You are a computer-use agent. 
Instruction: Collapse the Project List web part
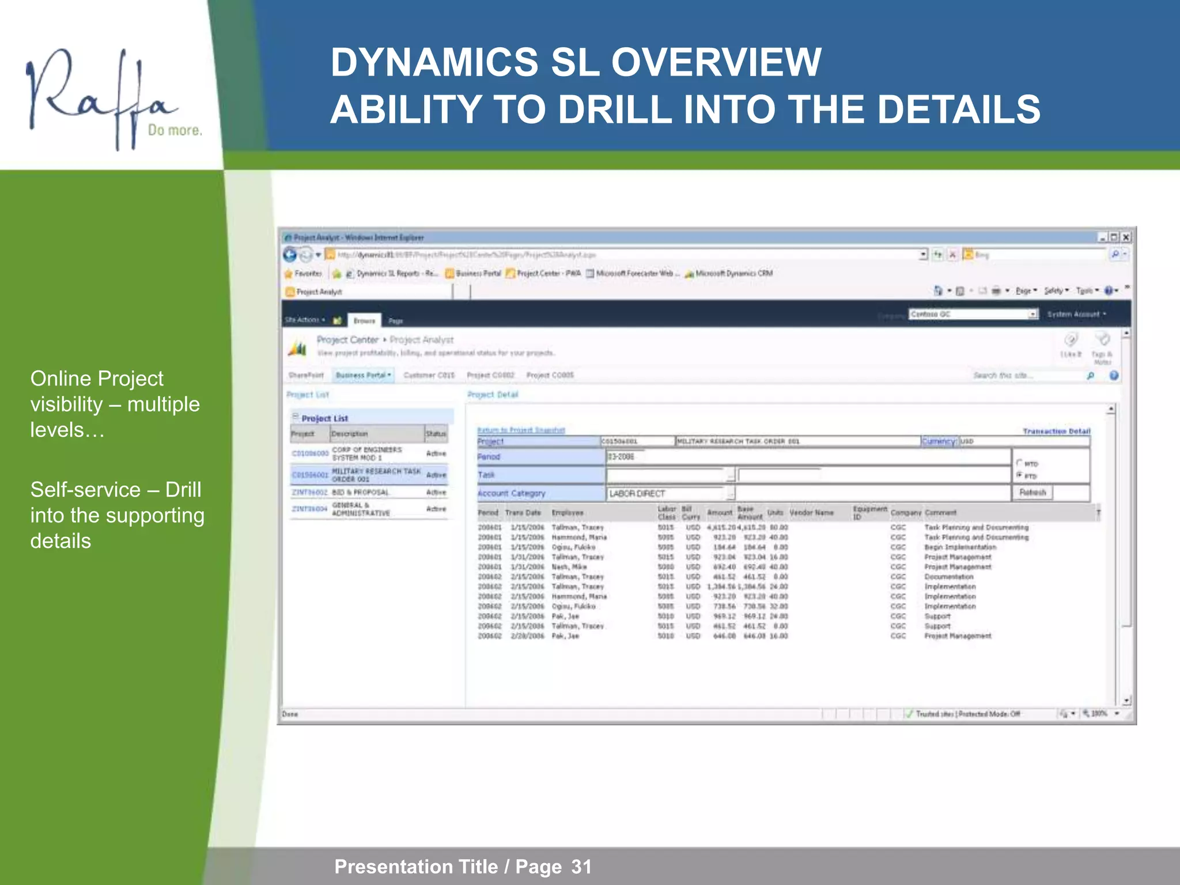pos(295,417)
